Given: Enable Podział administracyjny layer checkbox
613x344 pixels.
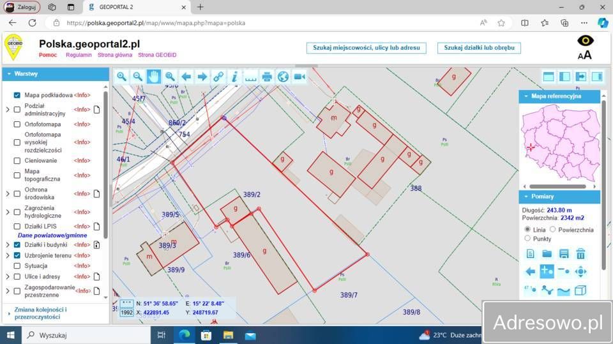Looking at the screenshot, I should point(17,110).
